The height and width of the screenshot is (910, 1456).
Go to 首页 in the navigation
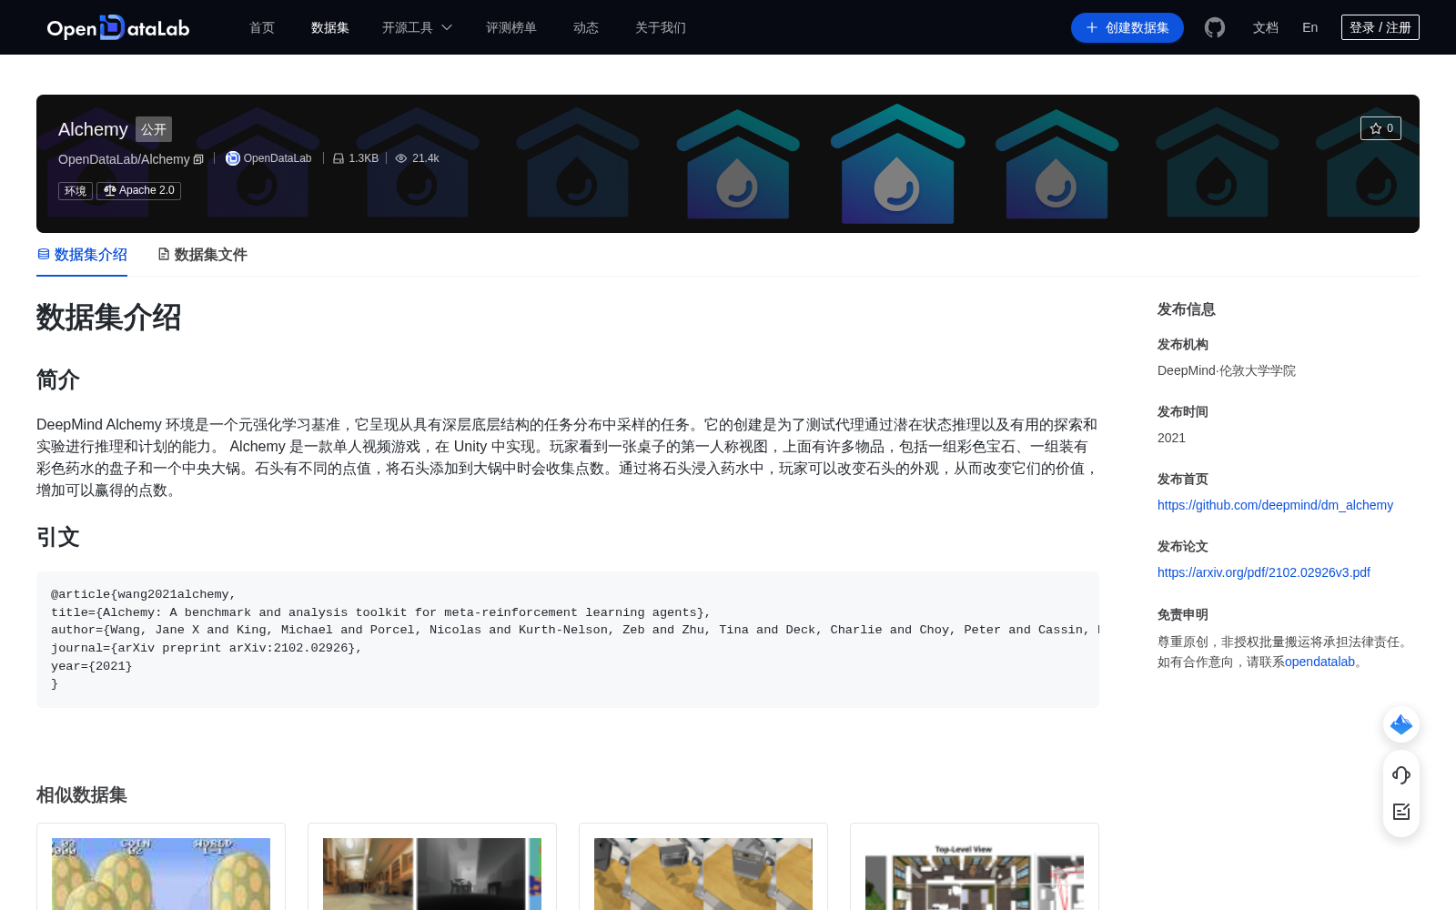pyautogui.click(x=262, y=27)
